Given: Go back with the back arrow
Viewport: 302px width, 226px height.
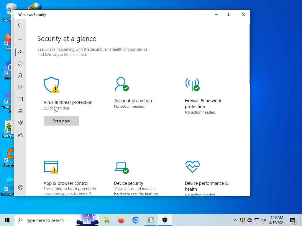Looking at the screenshot, I should pyautogui.click(x=20, y=25).
